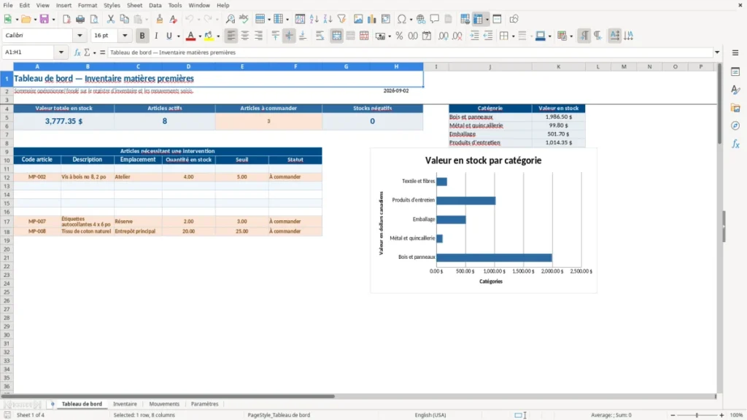
Task: Open the Data menu
Action: pyautogui.click(x=155, y=5)
